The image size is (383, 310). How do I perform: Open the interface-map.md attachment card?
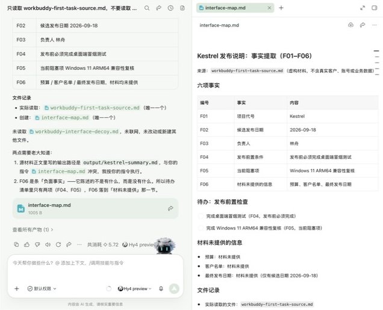(x=95, y=208)
